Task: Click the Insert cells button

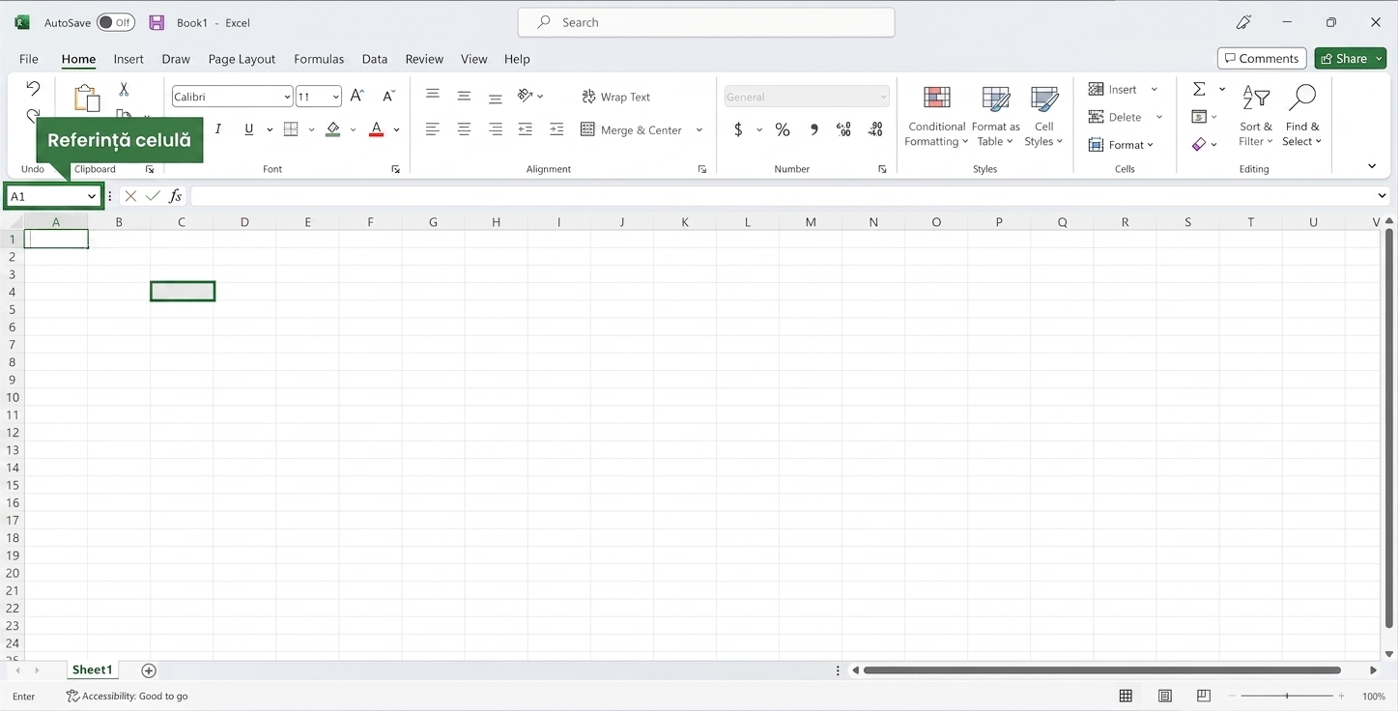Action: (1114, 89)
